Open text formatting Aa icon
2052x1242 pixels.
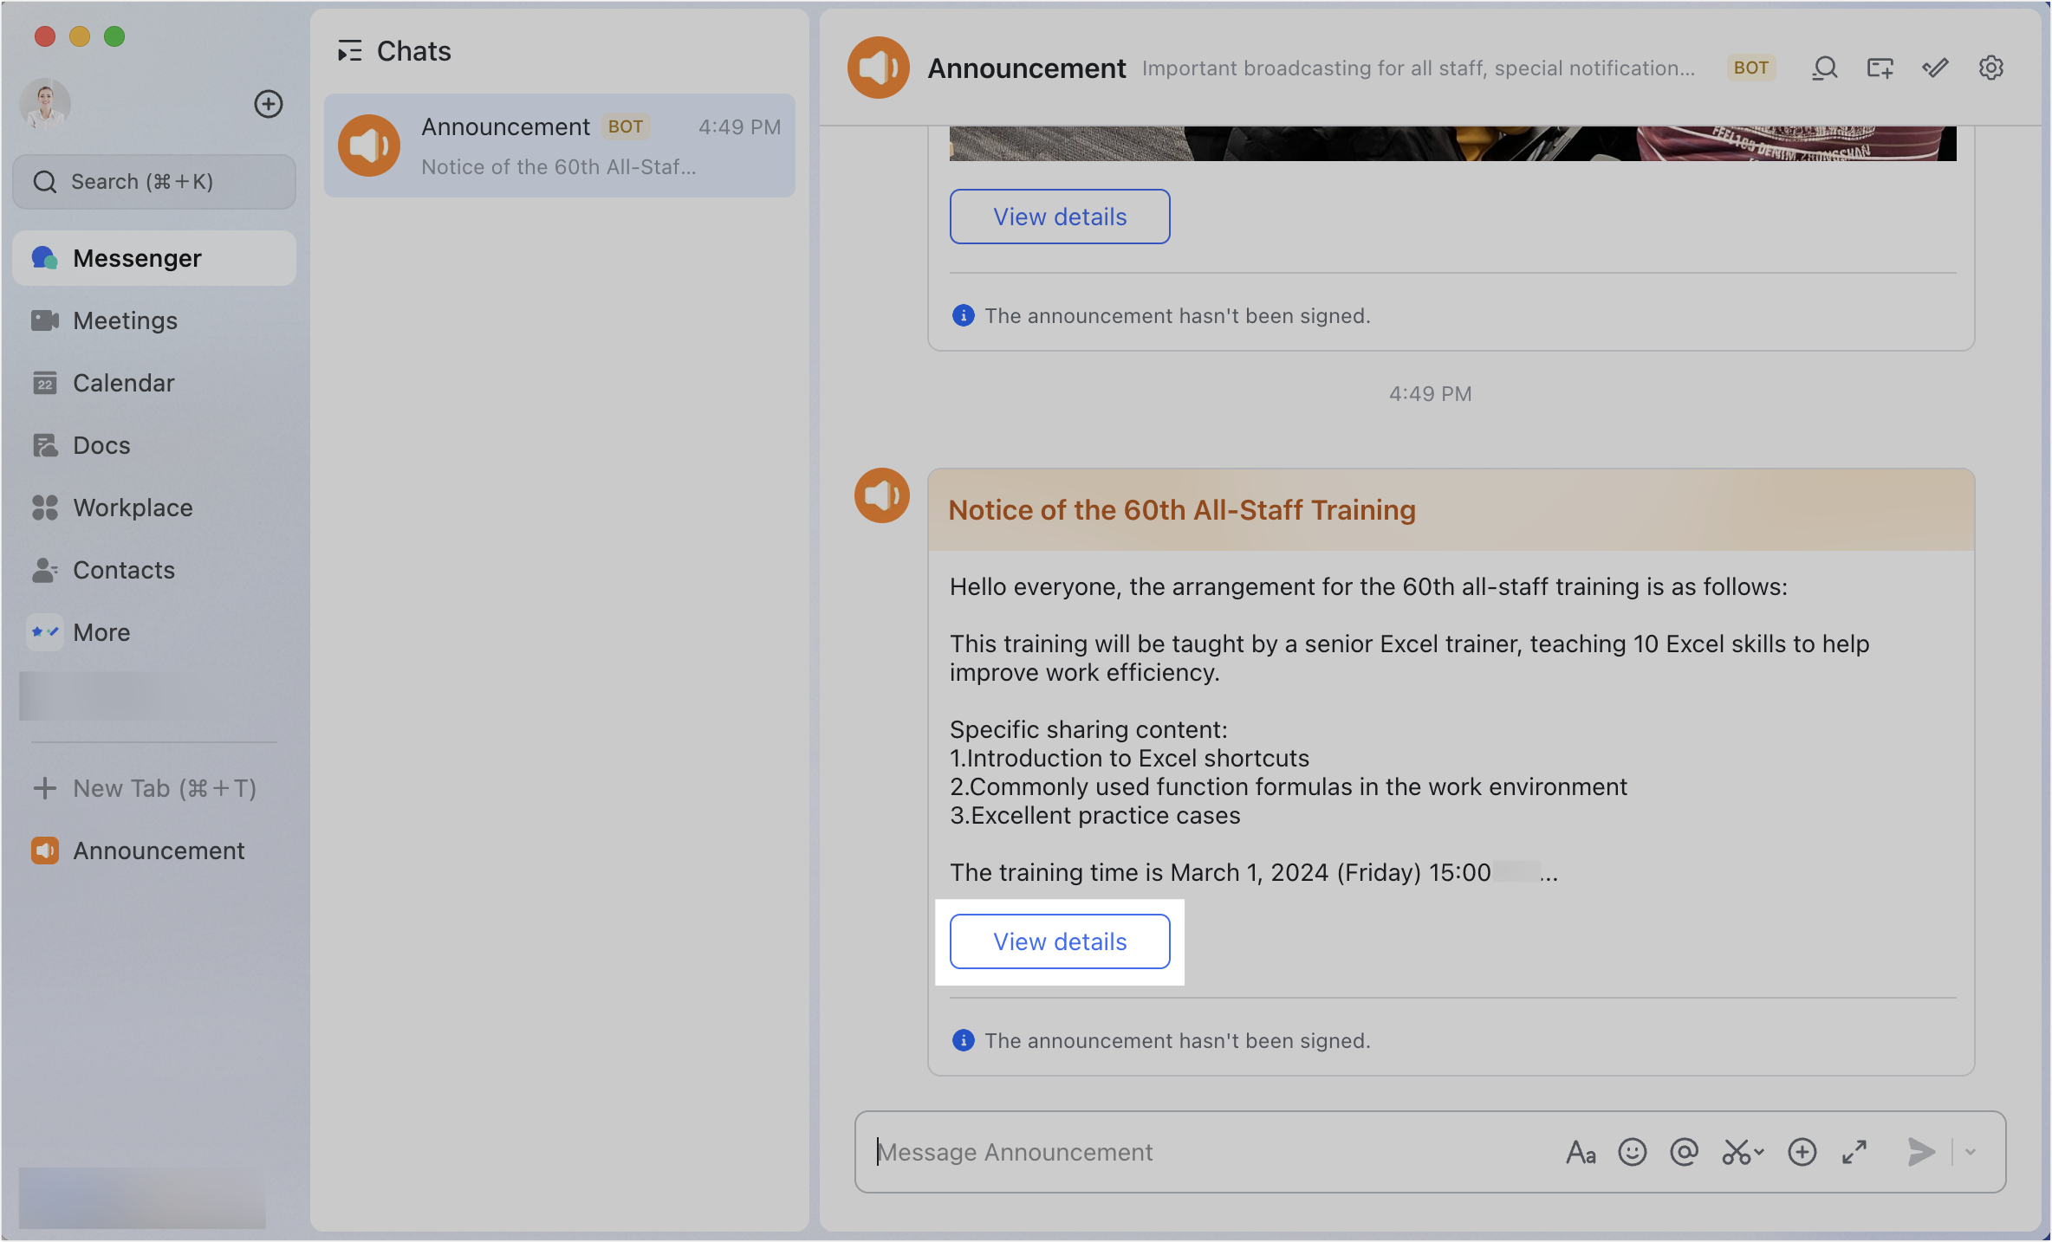tap(1581, 1152)
